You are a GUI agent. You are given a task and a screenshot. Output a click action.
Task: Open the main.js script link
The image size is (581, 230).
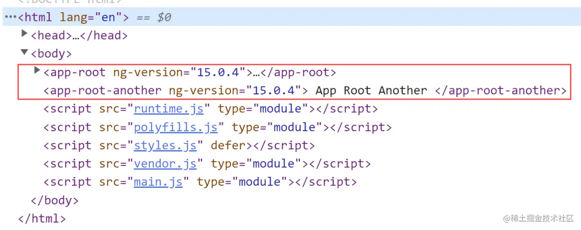pyautogui.click(x=158, y=182)
